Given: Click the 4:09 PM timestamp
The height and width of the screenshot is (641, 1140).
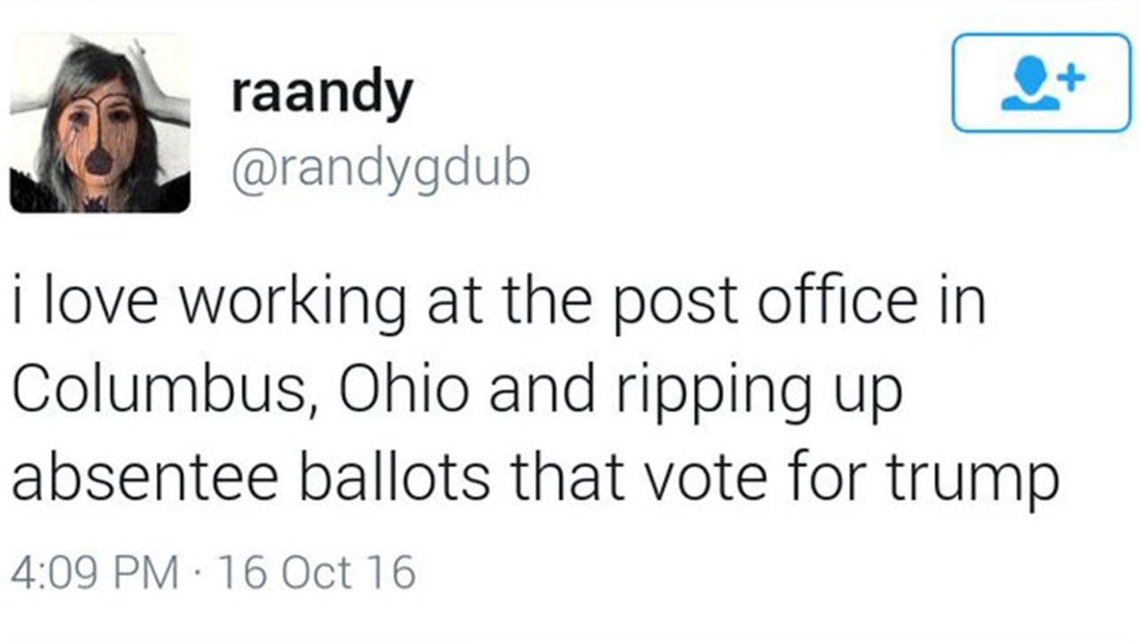Looking at the screenshot, I should 94,572.
